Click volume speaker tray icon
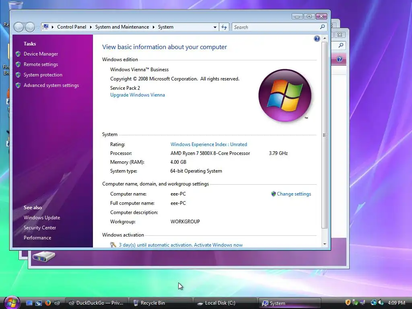412x309 pixels. point(381,303)
